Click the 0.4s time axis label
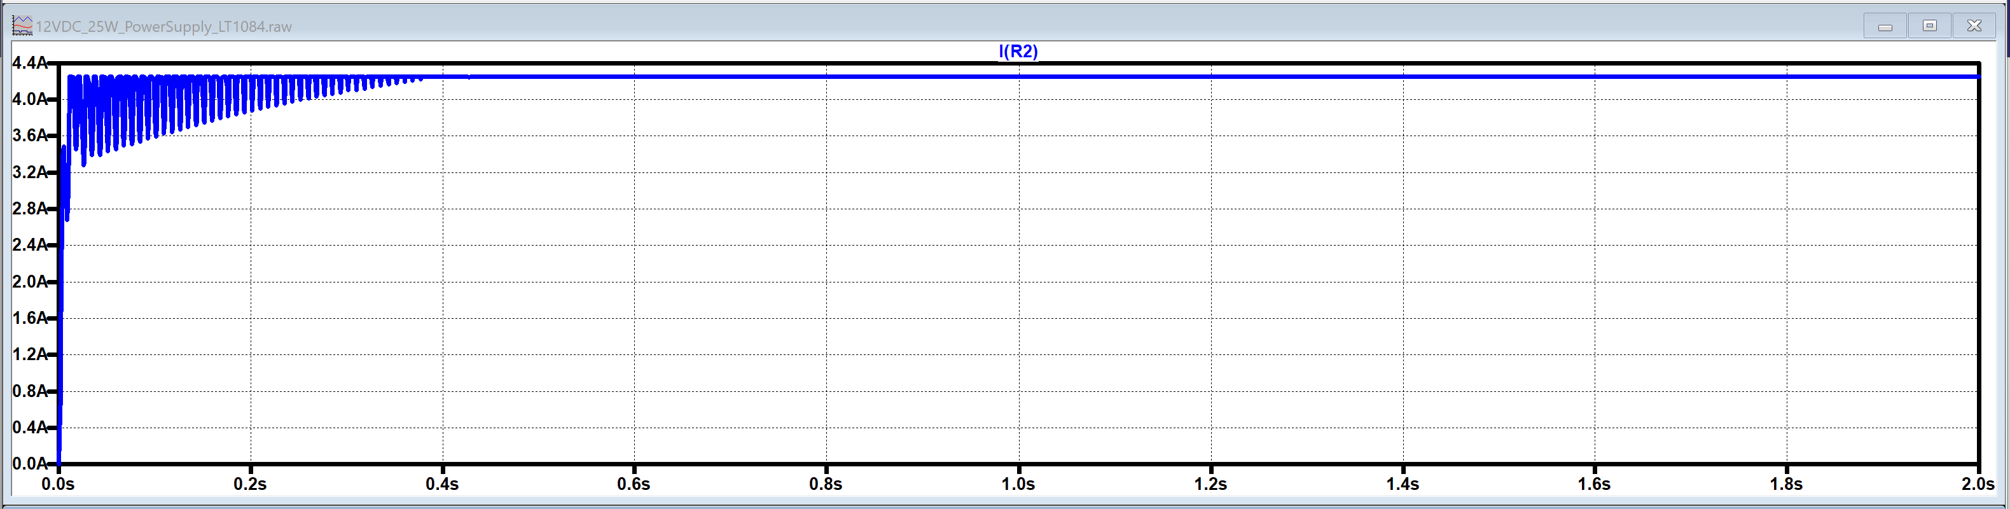The width and height of the screenshot is (2010, 509). [443, 485]
